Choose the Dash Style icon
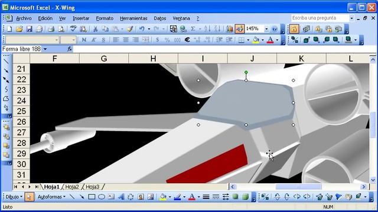This screenshot has width=378, height=212. tap(216, 197)
